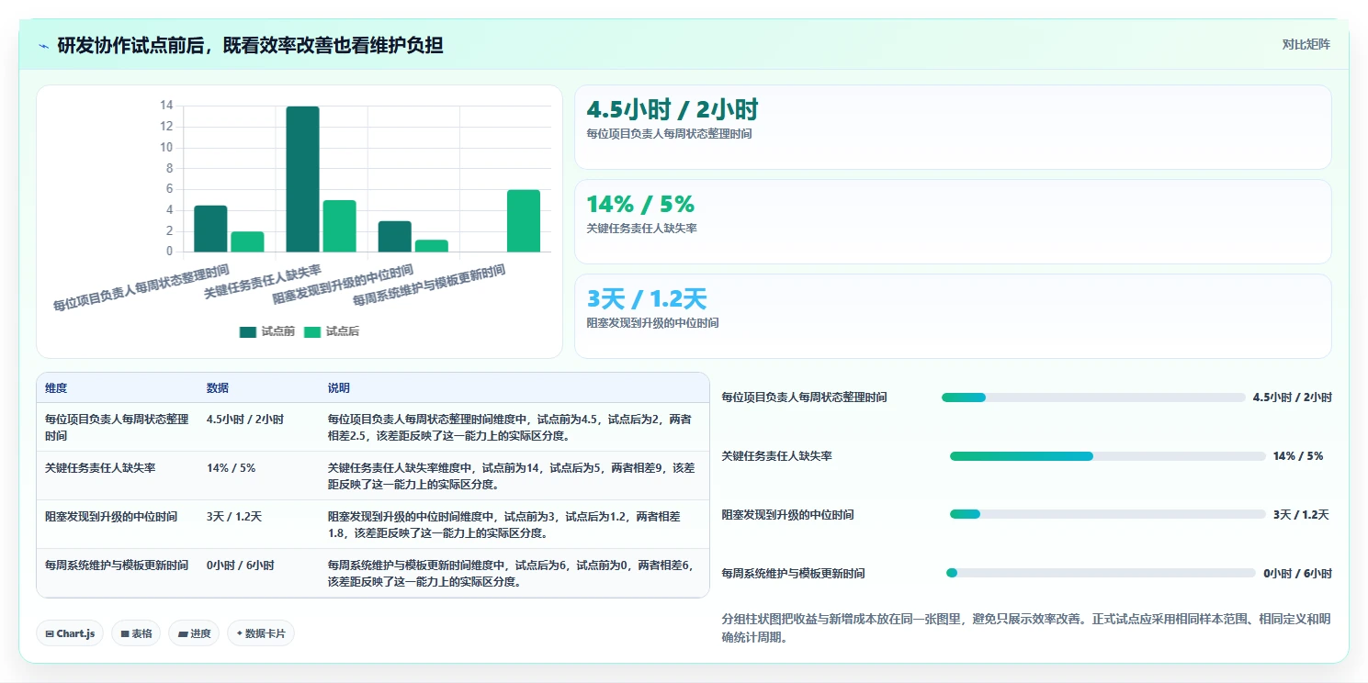
Task: Click the 每位项目负责人每周状态整理时间 table cell
Action: click(x=118, y=427)
